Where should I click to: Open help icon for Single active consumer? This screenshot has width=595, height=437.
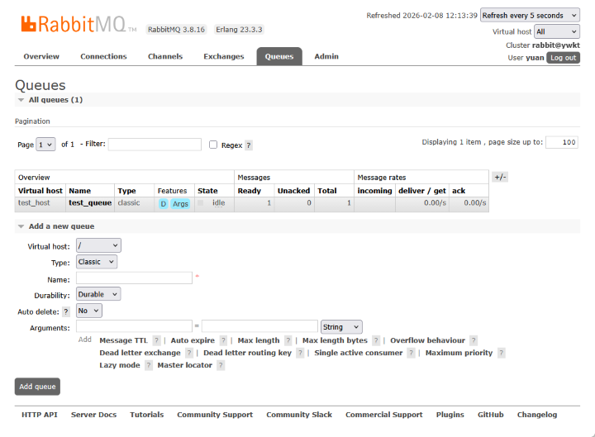(x=411, y=354)
